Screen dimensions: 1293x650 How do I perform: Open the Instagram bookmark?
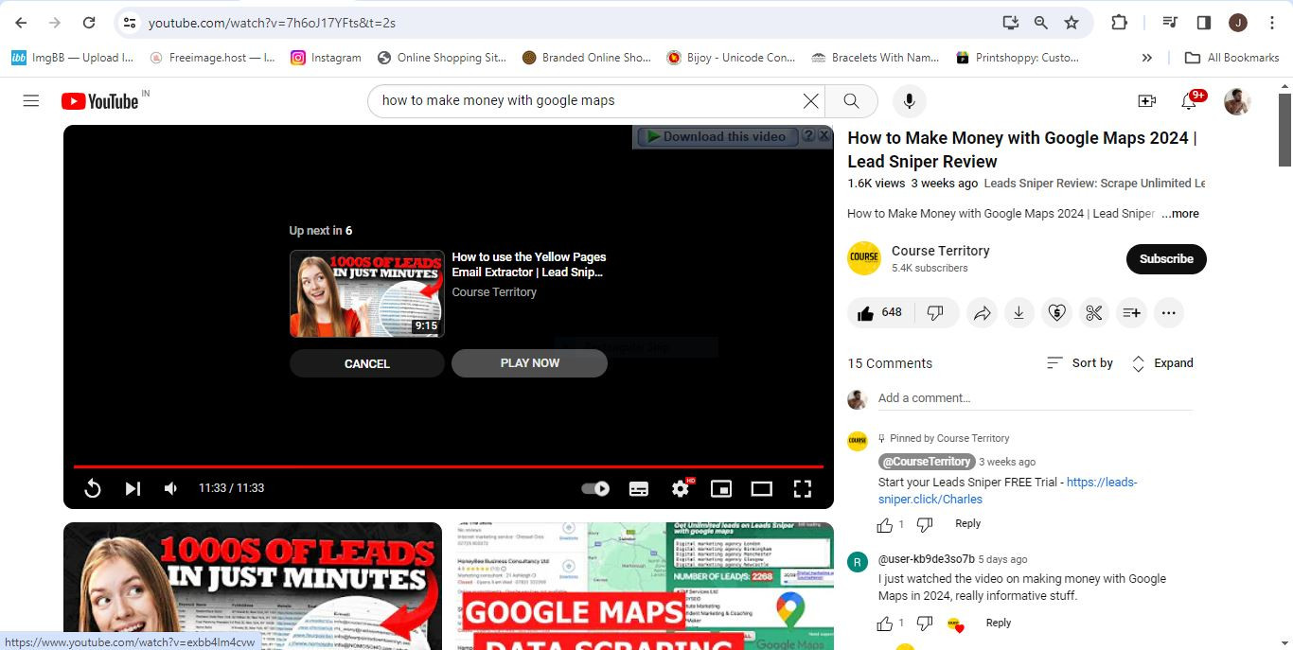[x=326, y=58]
